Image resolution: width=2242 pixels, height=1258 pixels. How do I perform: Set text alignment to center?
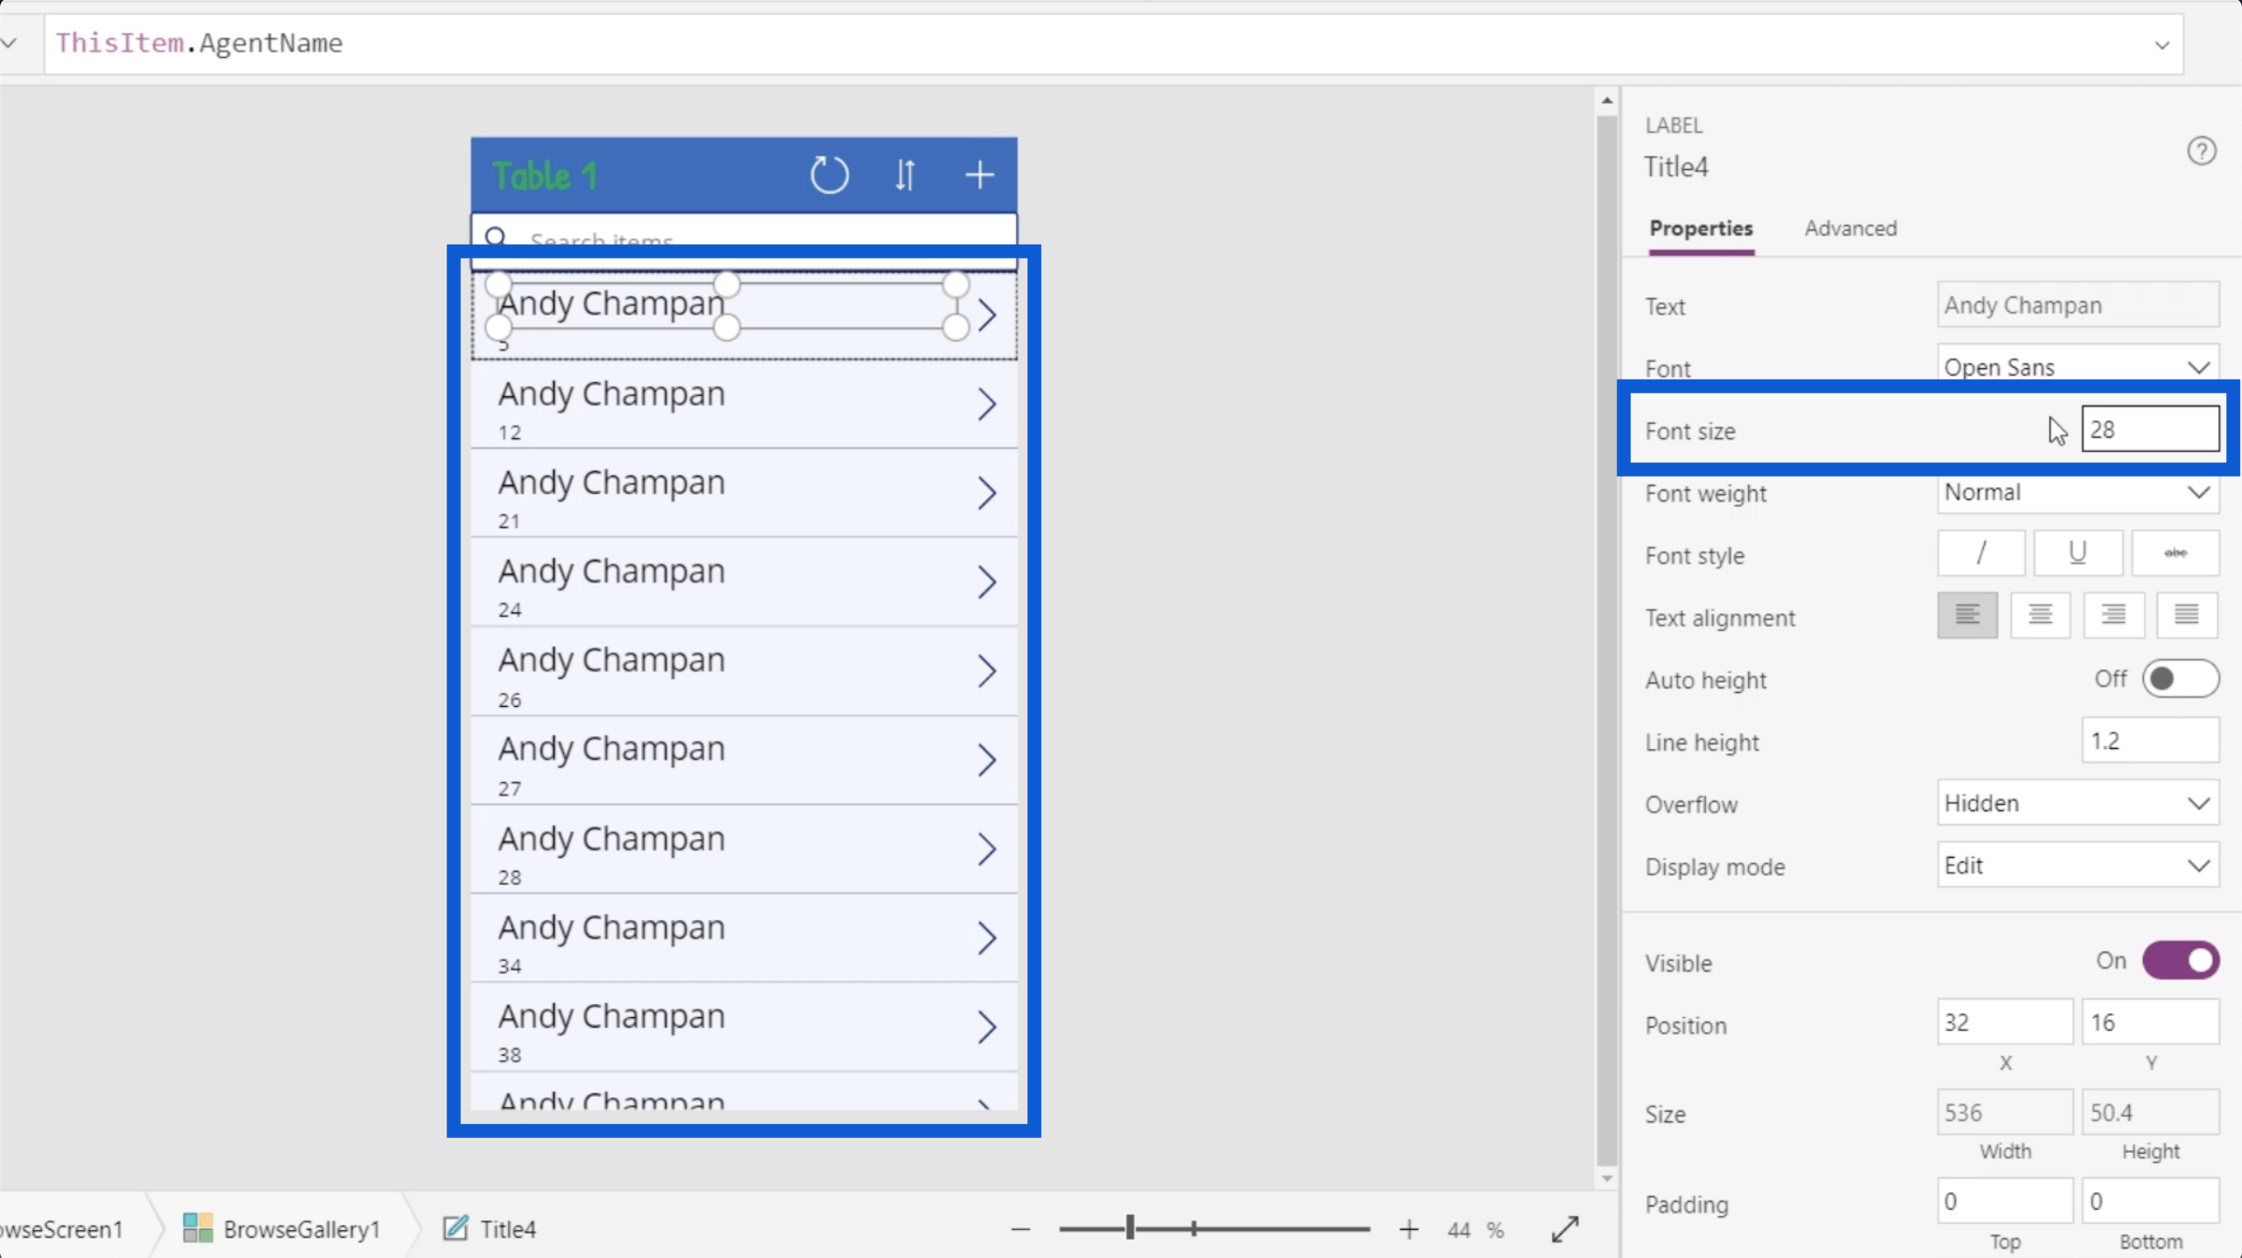click(x=2041, y=615)
